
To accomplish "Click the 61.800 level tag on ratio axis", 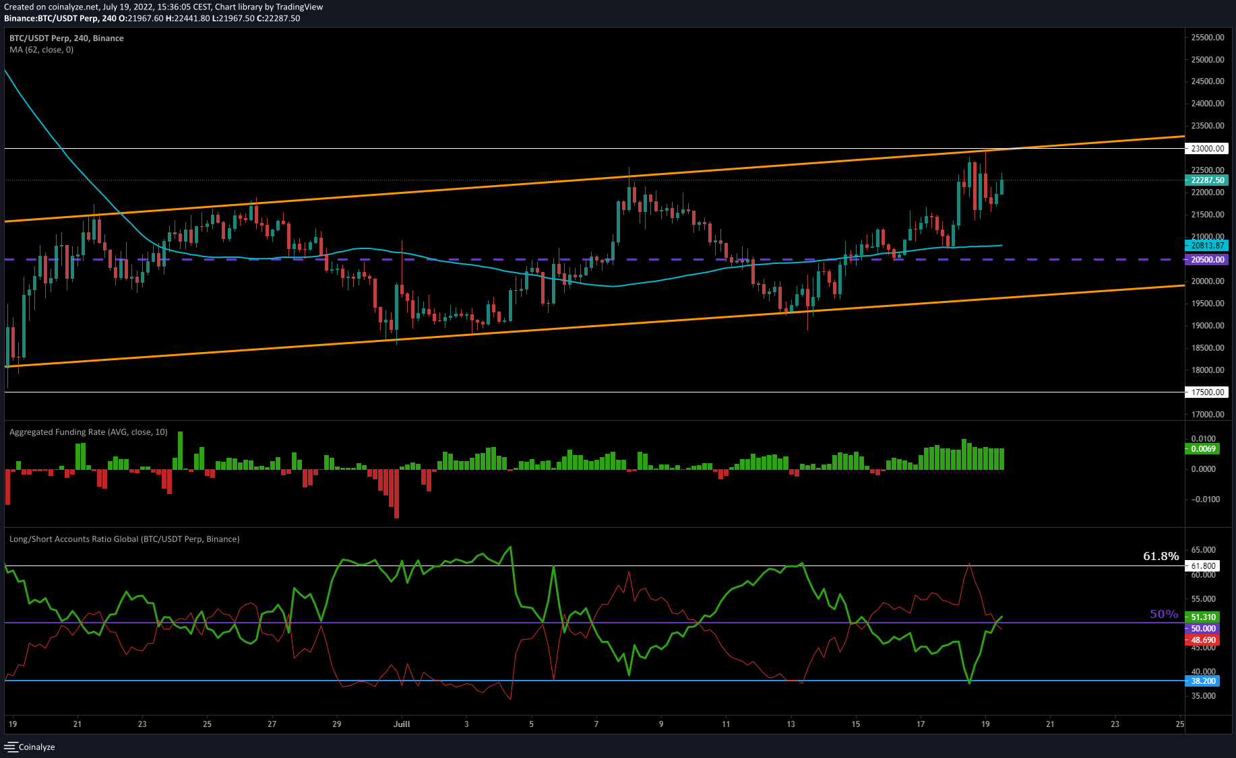I will (1204, 566).
